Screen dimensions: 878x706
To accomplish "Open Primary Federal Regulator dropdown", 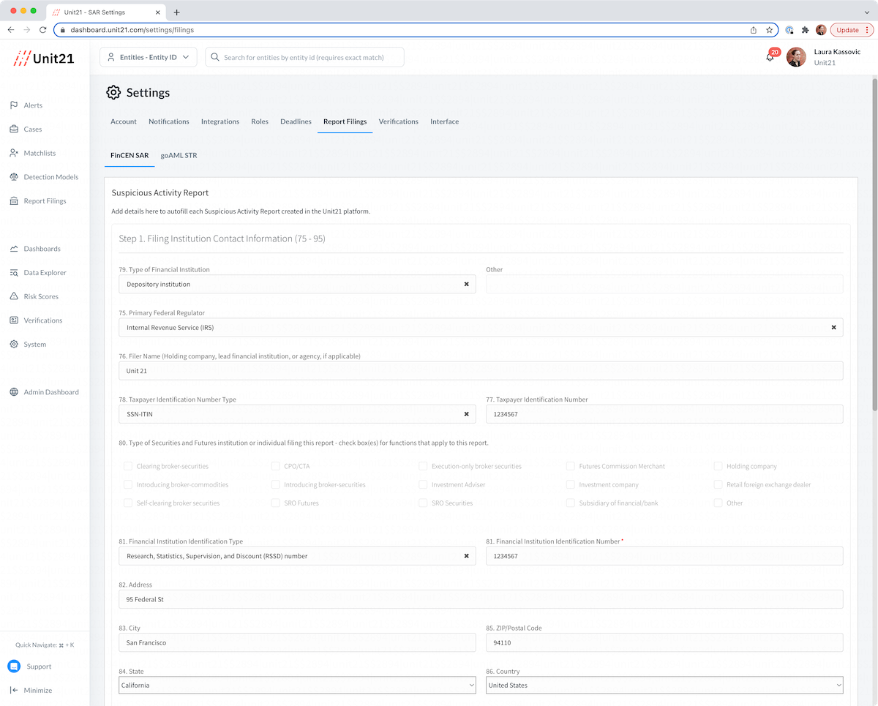I will 481,327.
